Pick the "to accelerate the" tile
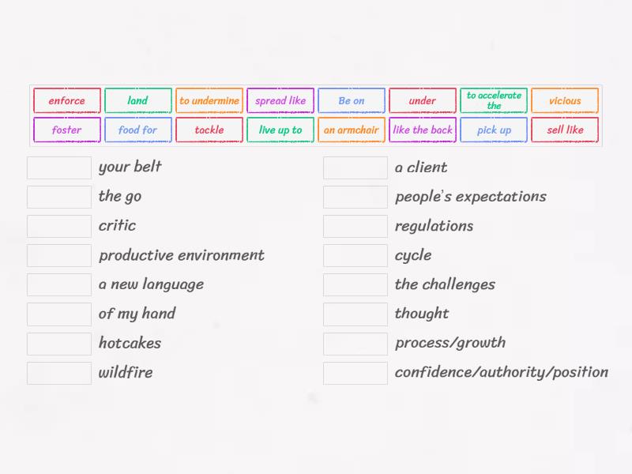Image resolution: width=632 pixels, height=474 pixels. 494,100
